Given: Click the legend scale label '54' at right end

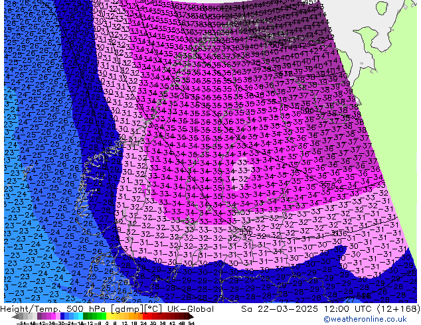Looking at the screenshot, I should click(x=191, y=323).
